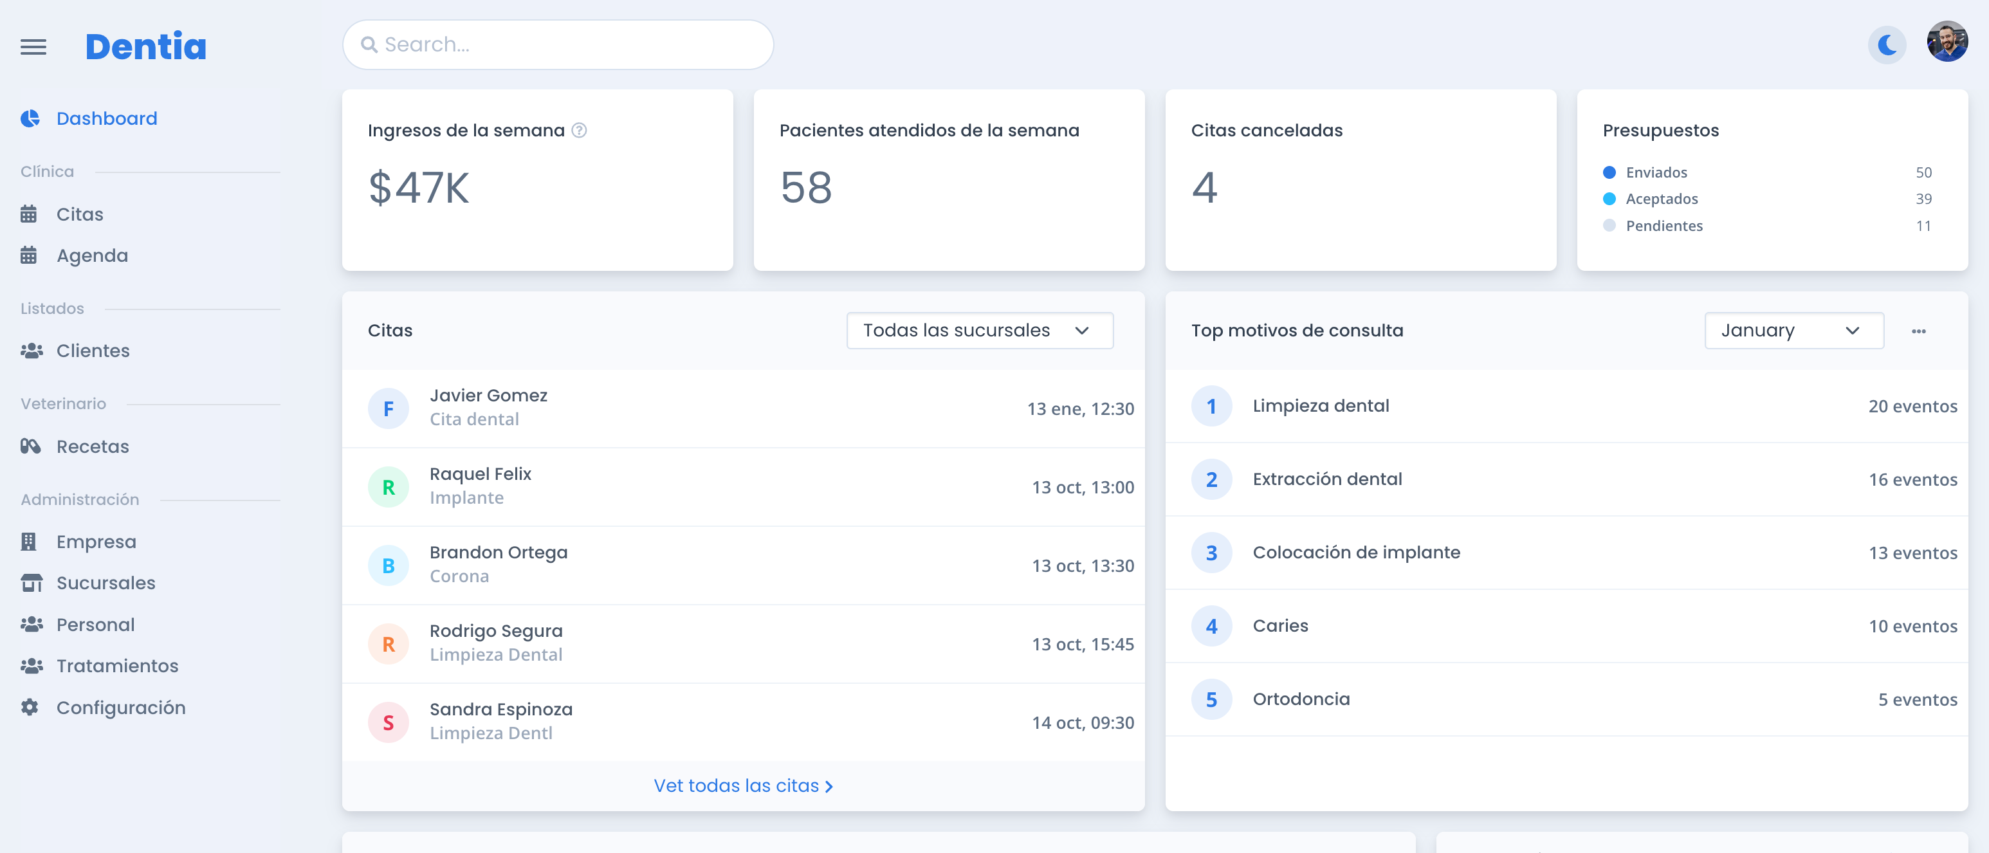
Task: Open the January month dropdown
Action: click(x=1793, y=331)
